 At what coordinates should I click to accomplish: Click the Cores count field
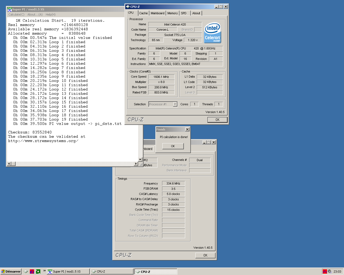pos(195,104)
